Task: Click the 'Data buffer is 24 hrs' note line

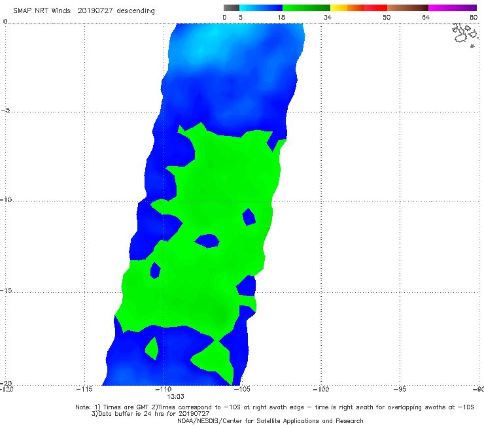Action: pos(150,414)
